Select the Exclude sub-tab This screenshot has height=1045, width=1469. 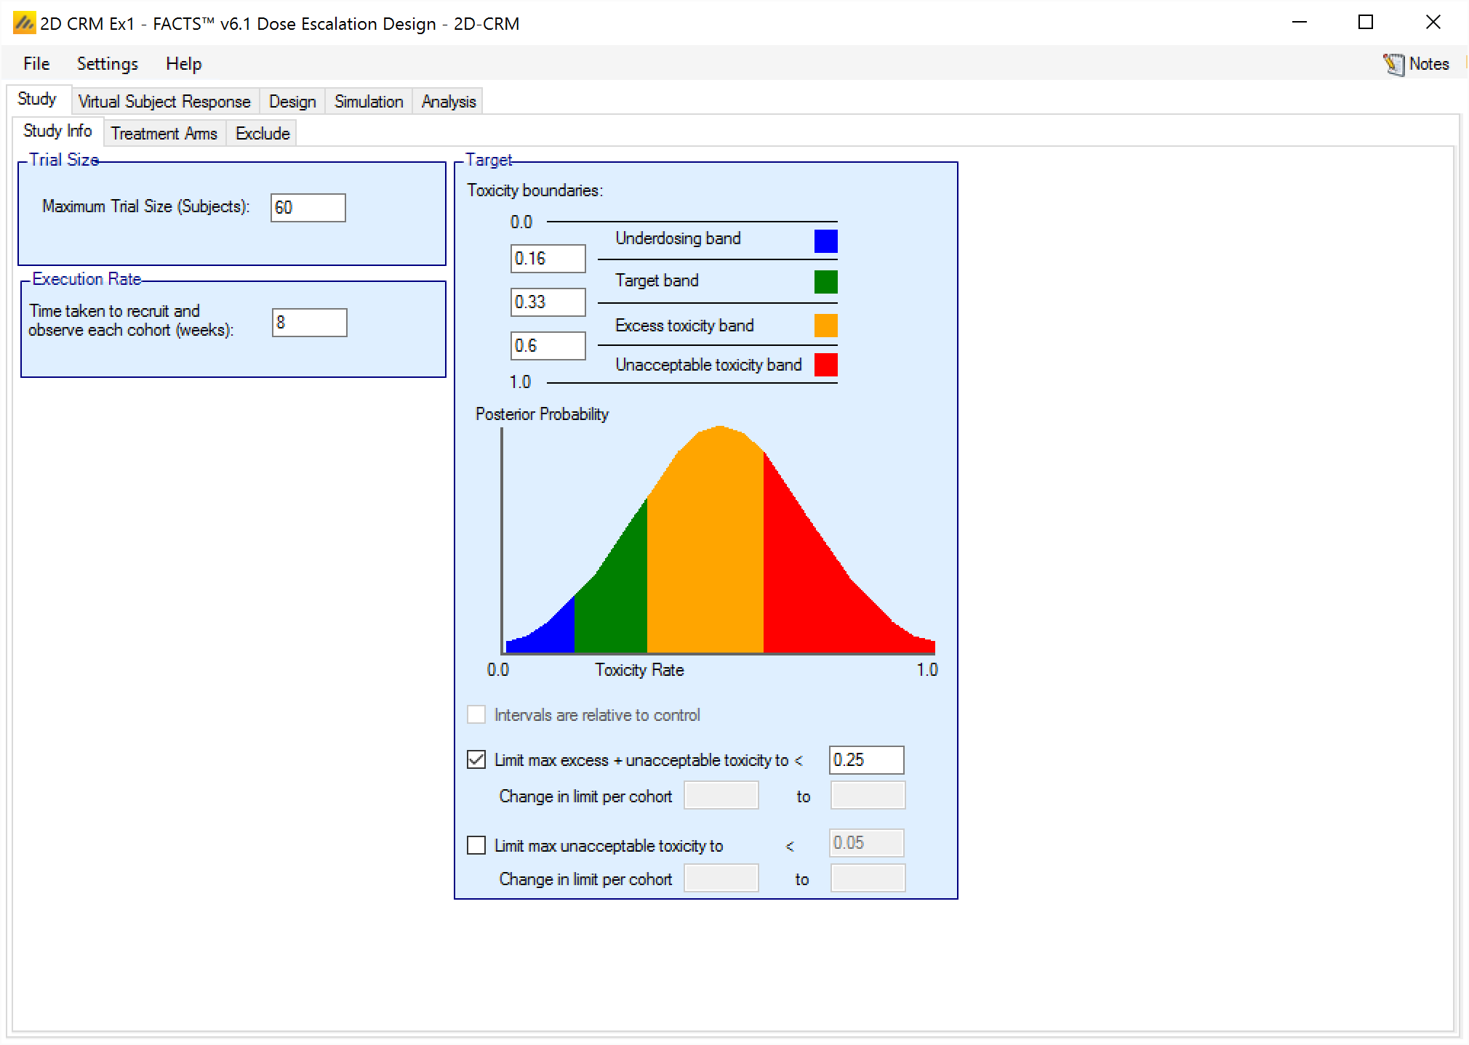pyautogui.click(x=262, y=134)
